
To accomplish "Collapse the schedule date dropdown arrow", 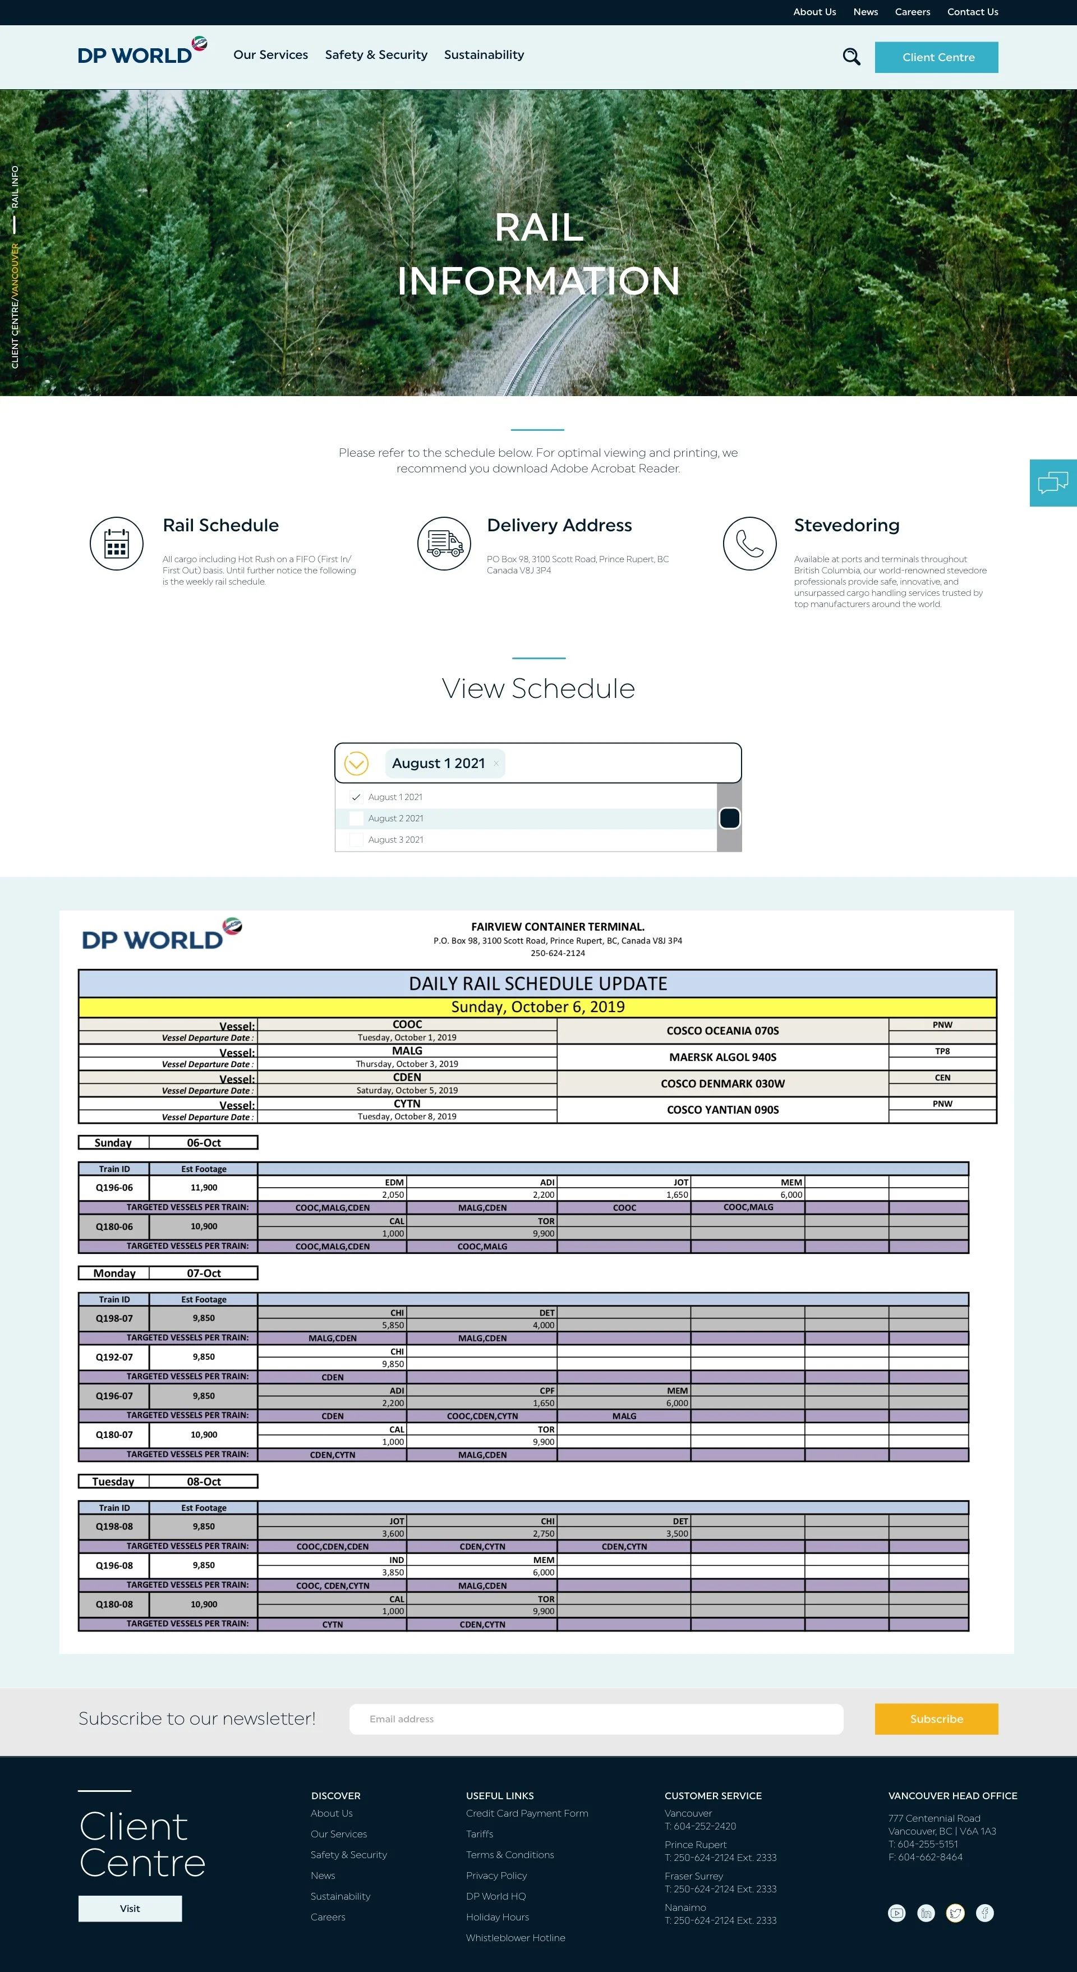I will [357, 763].
